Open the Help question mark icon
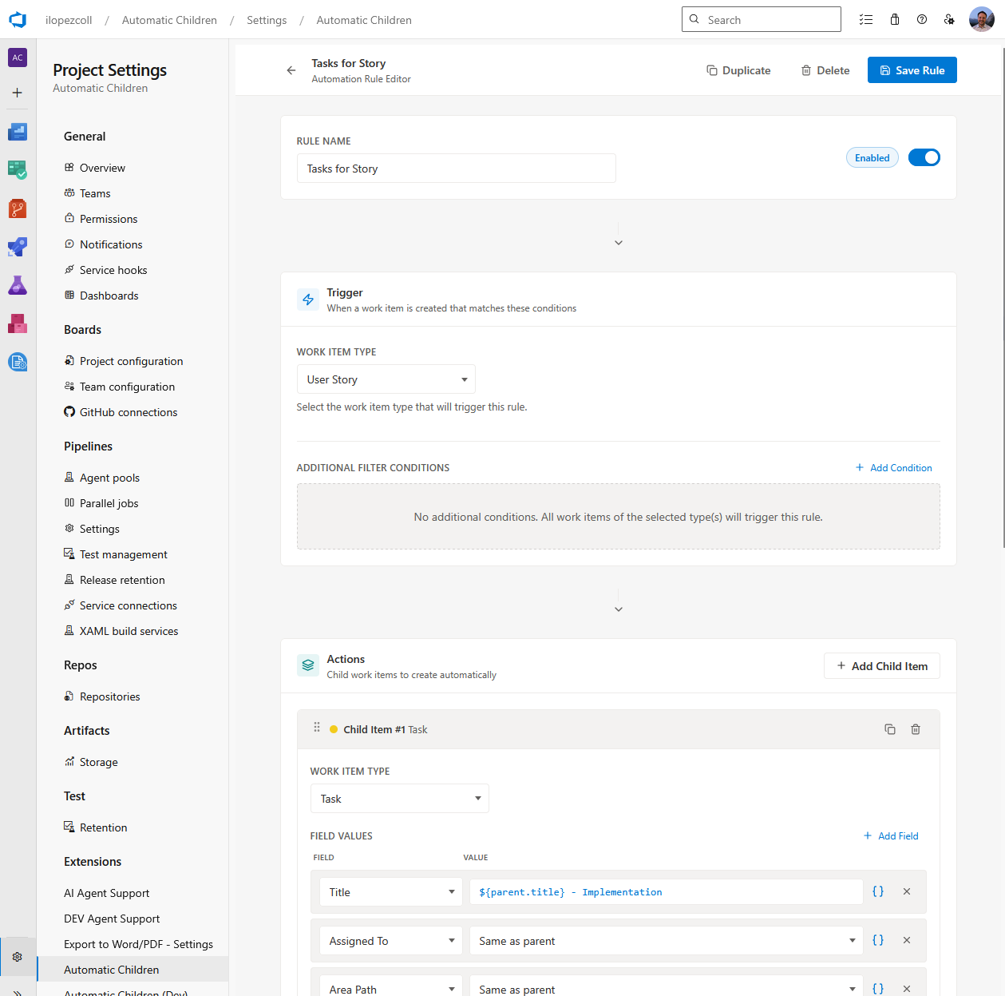 click(x=922, y=19)
